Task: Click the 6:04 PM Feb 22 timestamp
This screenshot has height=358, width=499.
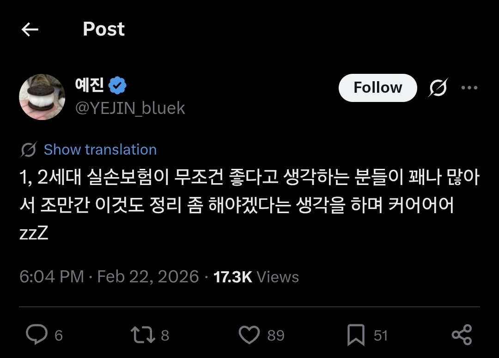Action: 109,277
